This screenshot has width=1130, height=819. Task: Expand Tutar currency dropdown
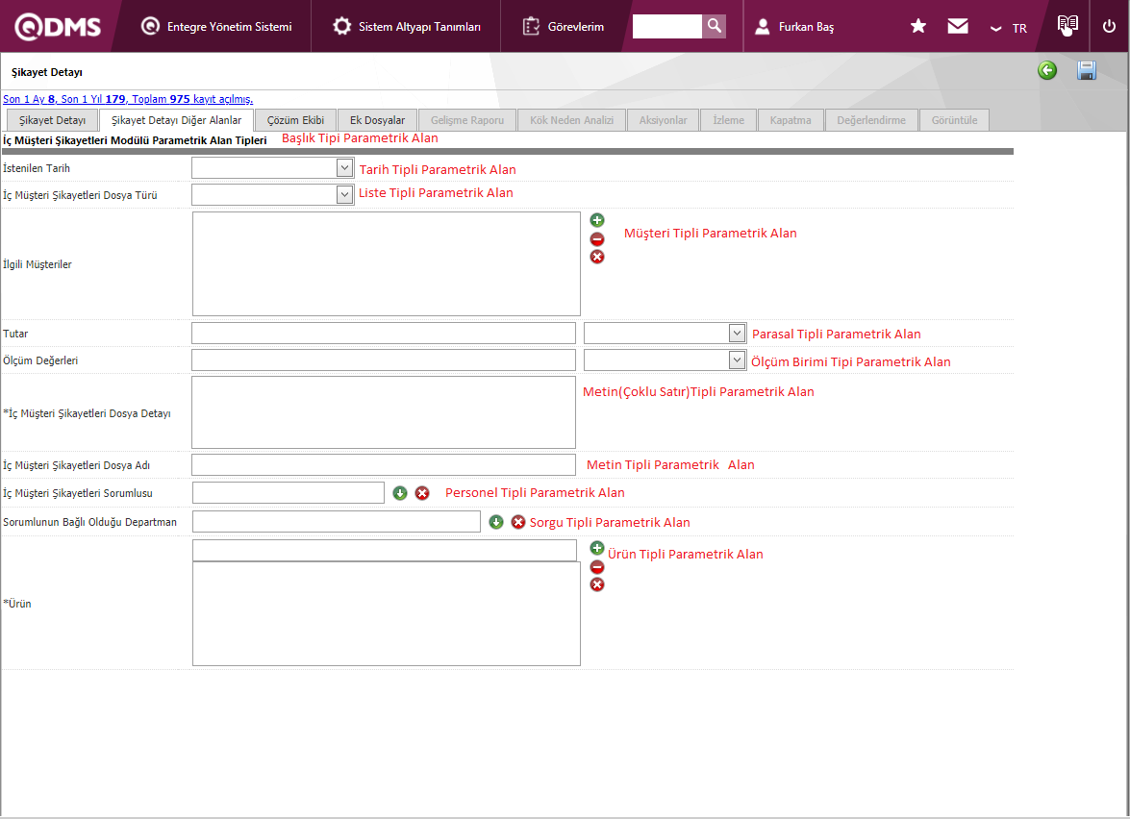pyautogui.click(x=736, y=333)
